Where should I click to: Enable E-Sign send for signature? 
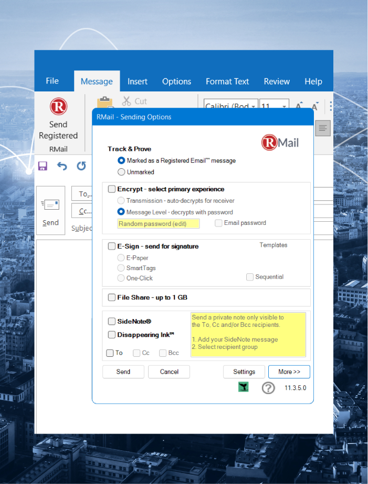tap(112, 246)
